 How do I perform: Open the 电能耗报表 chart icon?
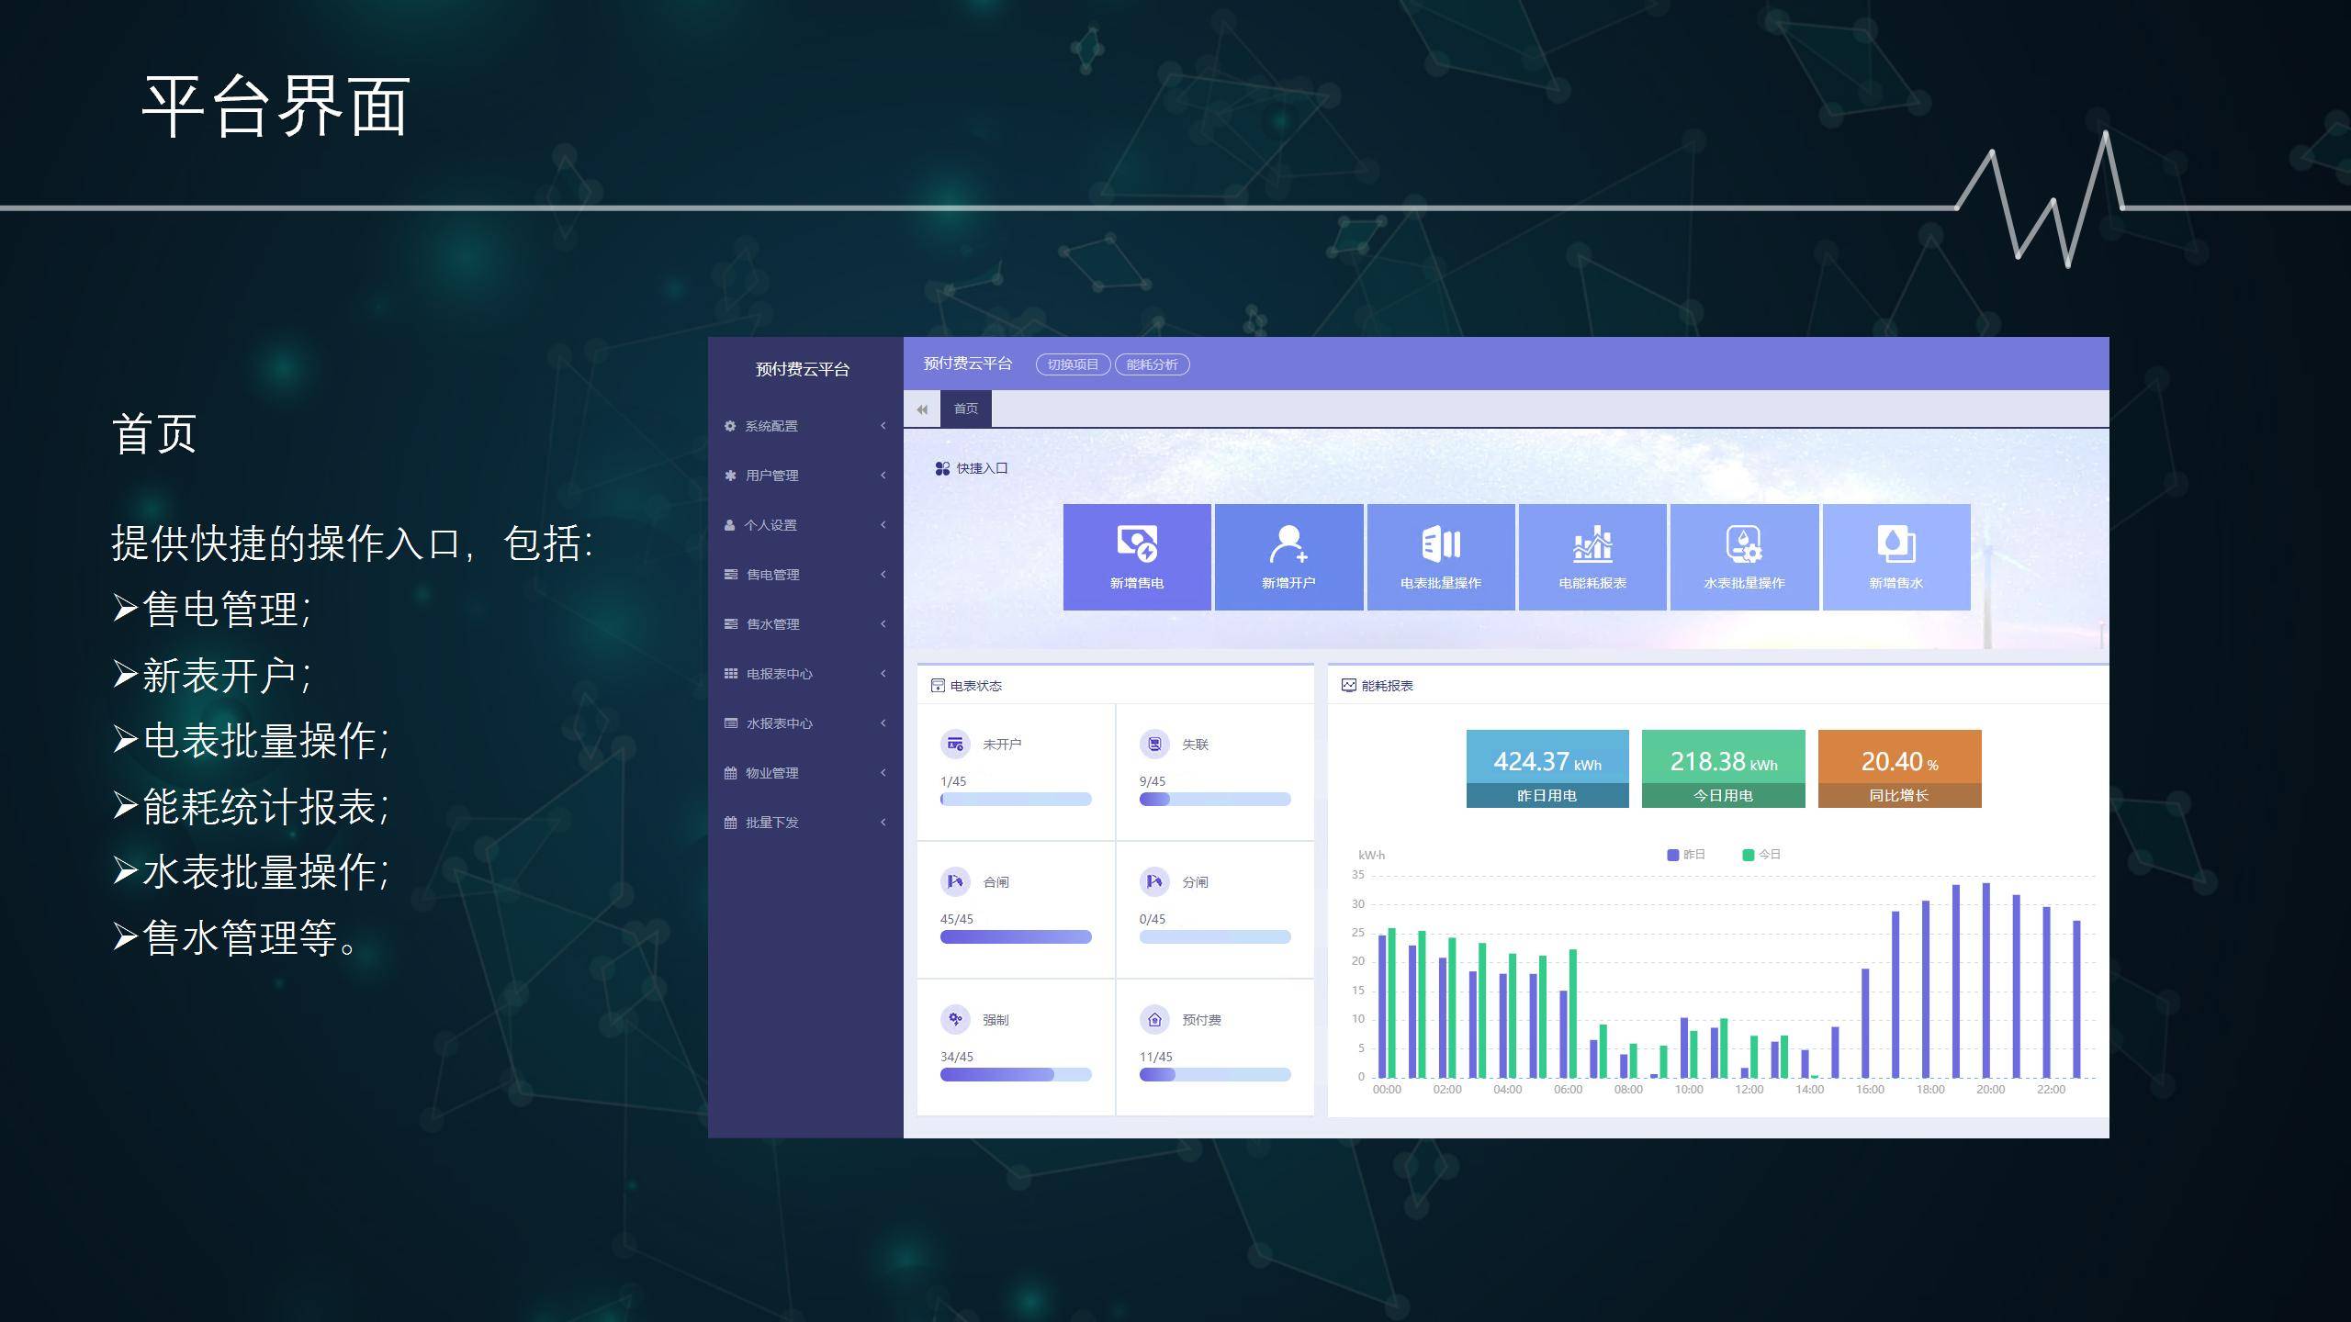[1592, 543]
